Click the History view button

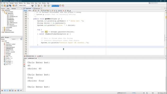(x=30, y=10)
